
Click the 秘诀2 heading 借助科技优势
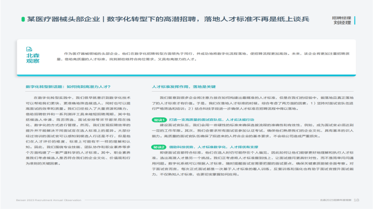point(214,147)
